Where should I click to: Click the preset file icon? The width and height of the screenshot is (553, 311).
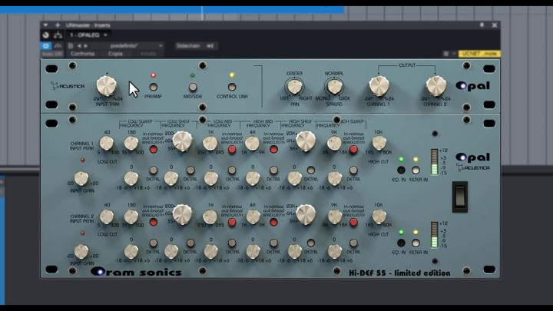[x=71, y=46]
